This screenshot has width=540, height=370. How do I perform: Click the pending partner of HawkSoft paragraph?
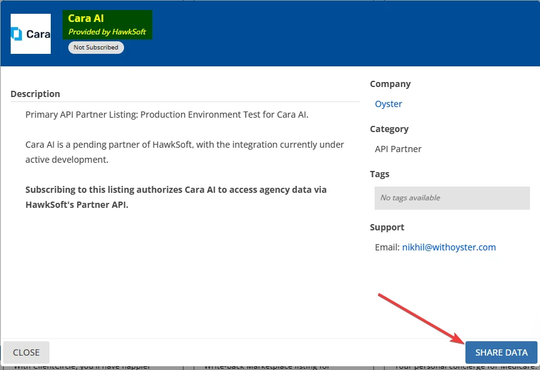pos(185,152)
